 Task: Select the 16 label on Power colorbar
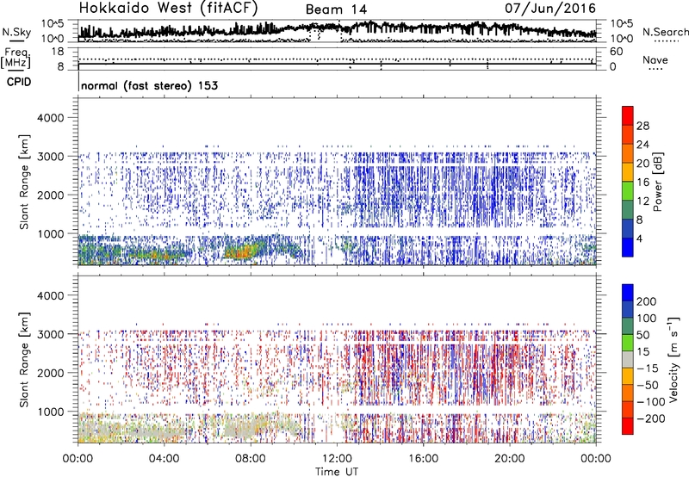click(642, 183)
